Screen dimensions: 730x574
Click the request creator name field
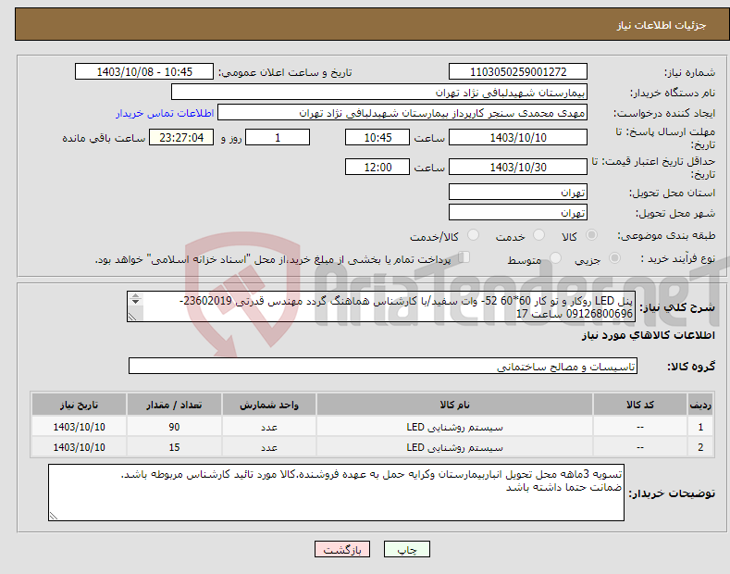point(402,113)
